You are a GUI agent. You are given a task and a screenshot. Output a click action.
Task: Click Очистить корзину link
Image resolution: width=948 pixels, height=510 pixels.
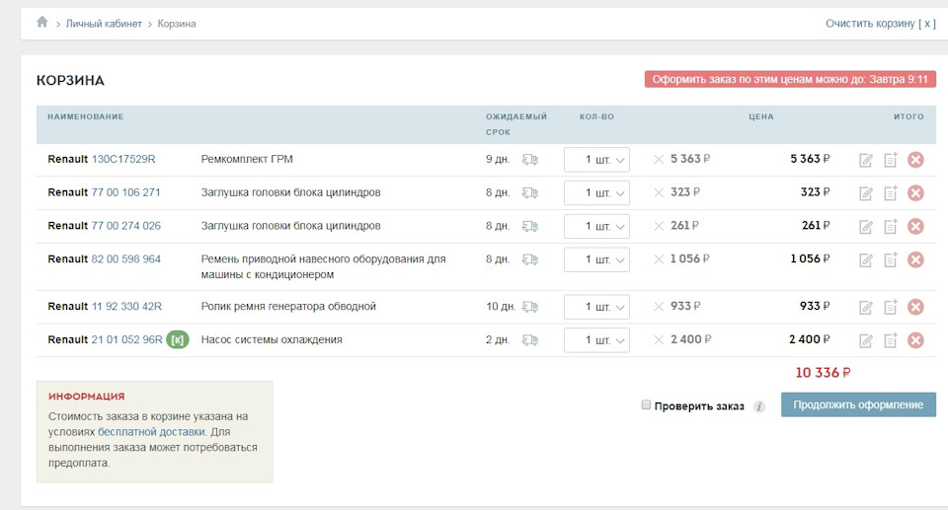coord(880,24)
